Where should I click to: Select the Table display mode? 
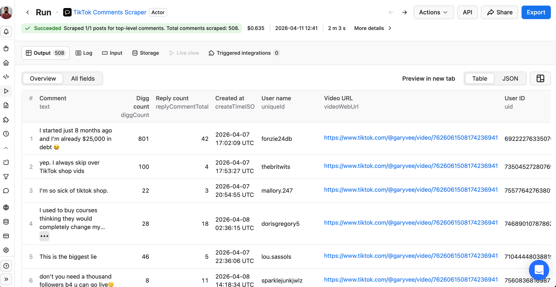(480, 78)
